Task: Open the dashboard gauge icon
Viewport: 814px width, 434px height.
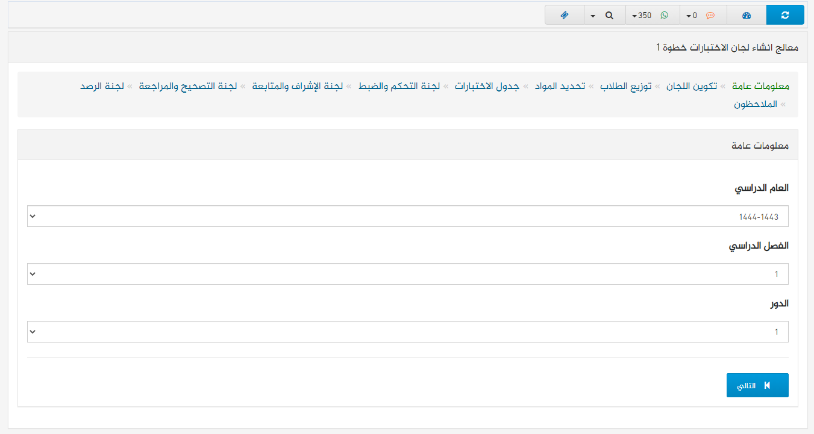Action: (746, 15)
